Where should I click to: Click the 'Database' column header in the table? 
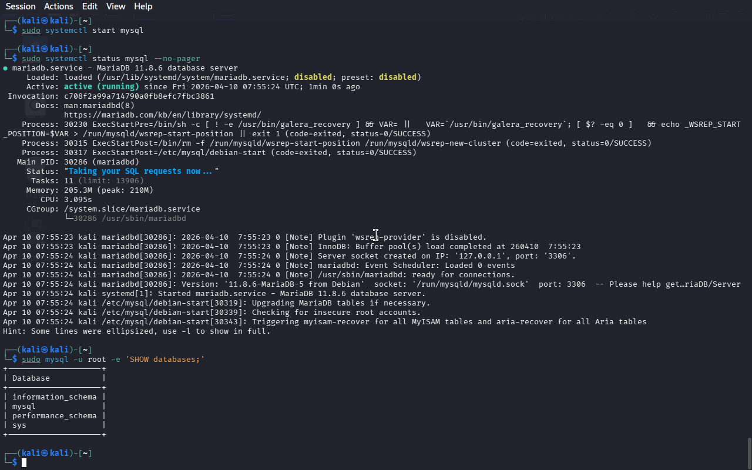31,378
